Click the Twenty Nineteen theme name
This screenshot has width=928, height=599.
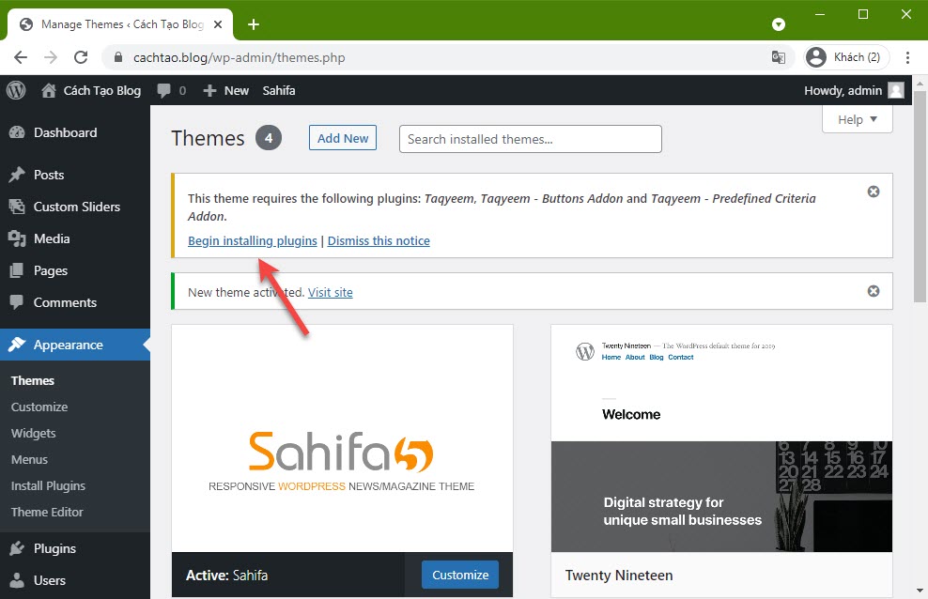(619, 576)
